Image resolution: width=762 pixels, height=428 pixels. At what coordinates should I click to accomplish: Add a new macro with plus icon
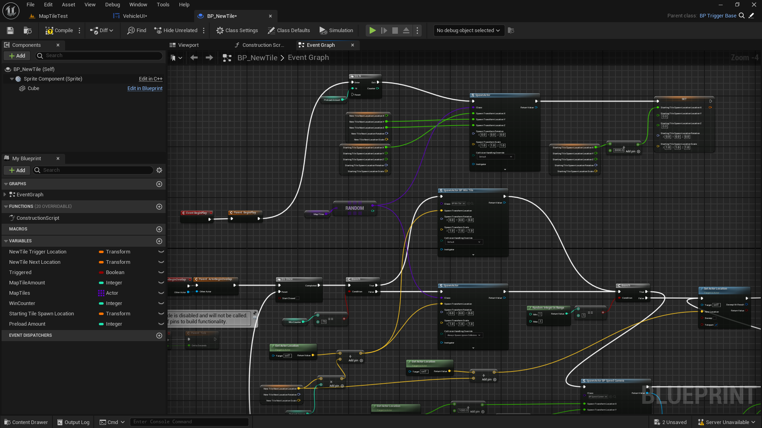tap(159, 229)
